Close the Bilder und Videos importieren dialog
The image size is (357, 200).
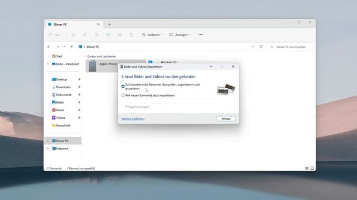233,67
